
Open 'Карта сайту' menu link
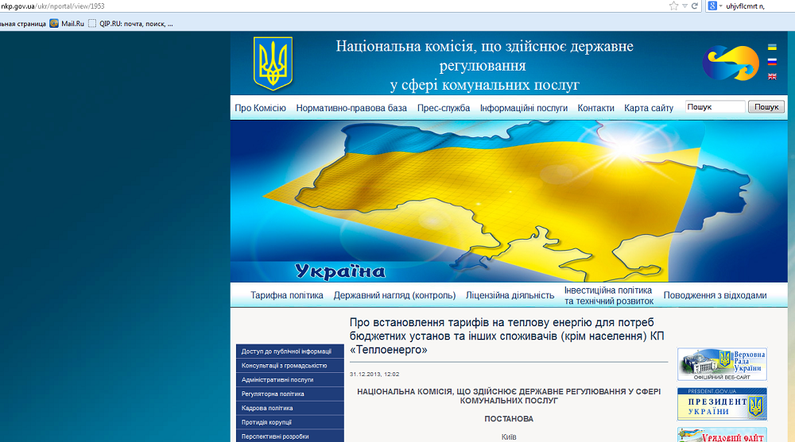tap(649, 108)
